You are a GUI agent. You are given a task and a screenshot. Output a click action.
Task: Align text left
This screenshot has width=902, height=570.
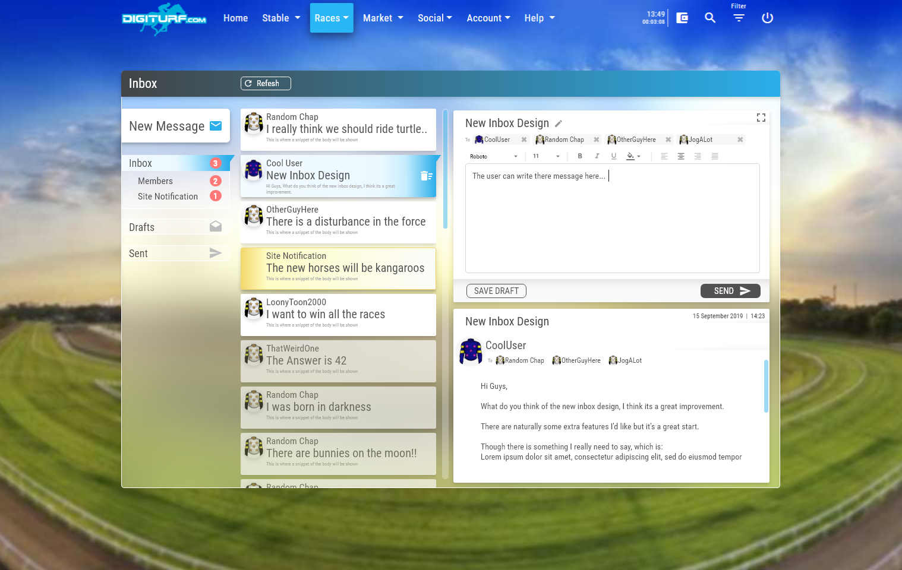pos(664,156)
